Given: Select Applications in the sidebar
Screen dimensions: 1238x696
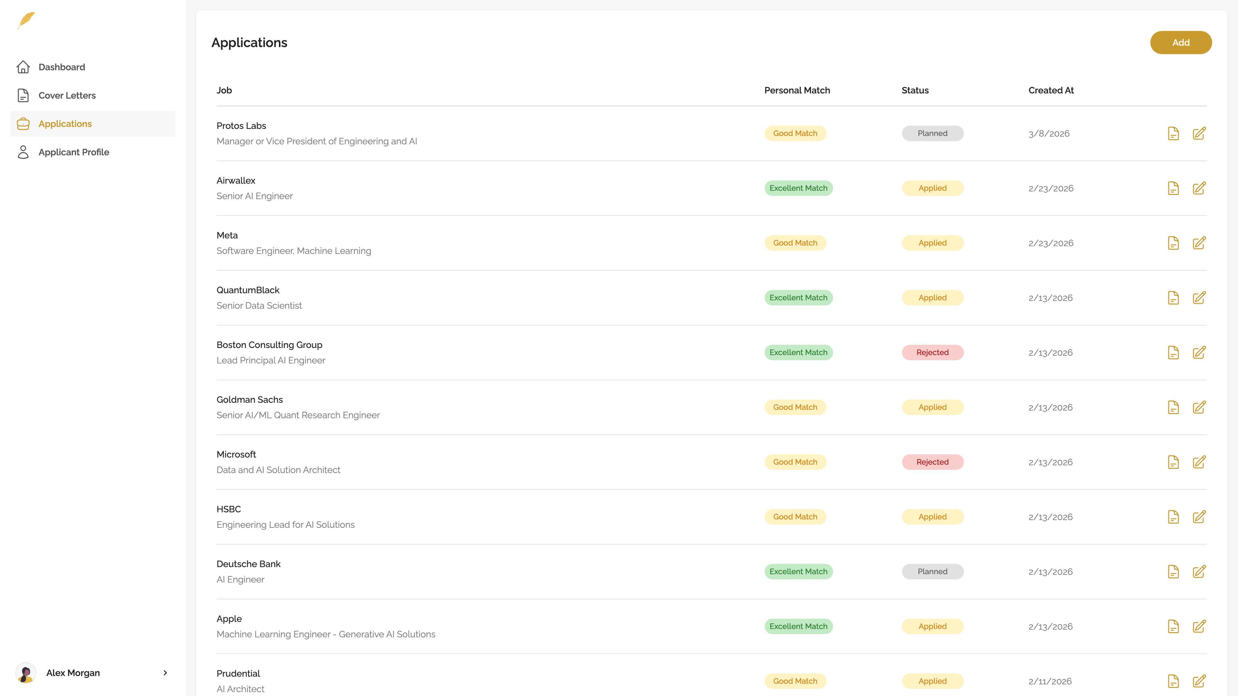Looking at the screenshot, I should tap(93, 124).
